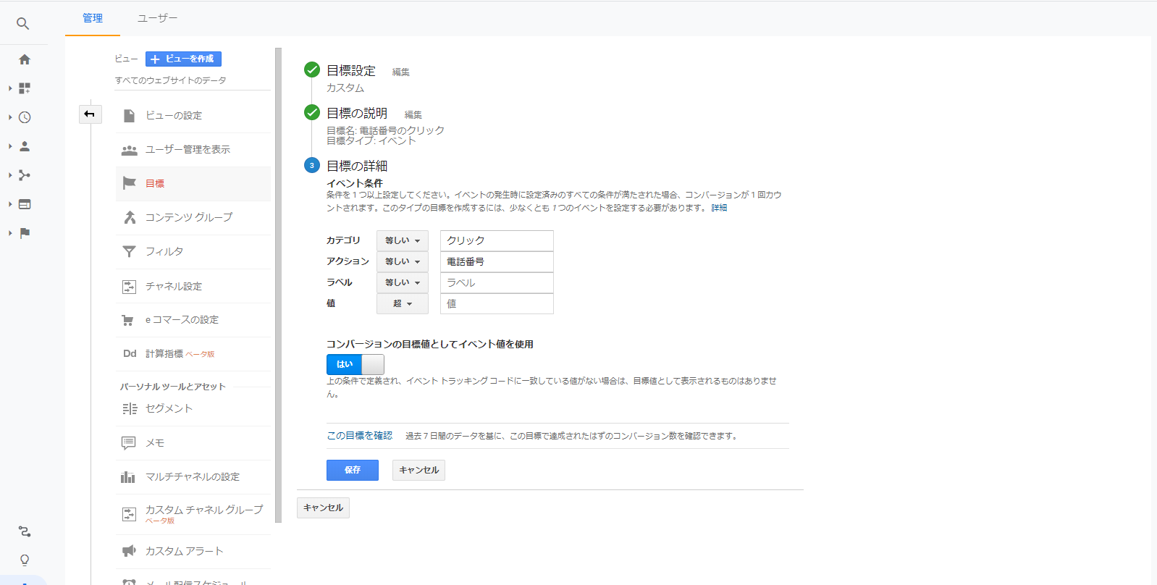Viewport: 1157px width, 585px height.
Task: Click the すべてのウェブサイトのデータ view name
Action: click(170, 80)
